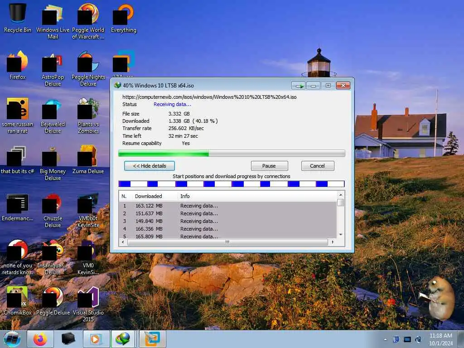Select Plants vs Zombies desktop icon

coord(88,116)
